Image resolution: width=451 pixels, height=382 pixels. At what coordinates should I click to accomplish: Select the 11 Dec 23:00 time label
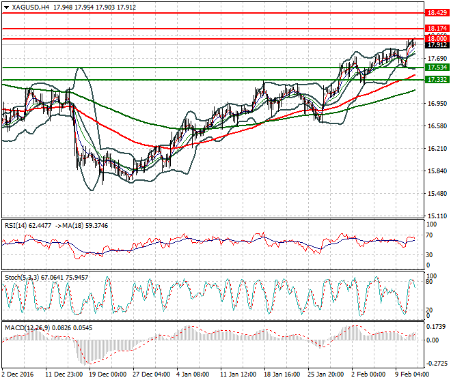tap(64, 374)
